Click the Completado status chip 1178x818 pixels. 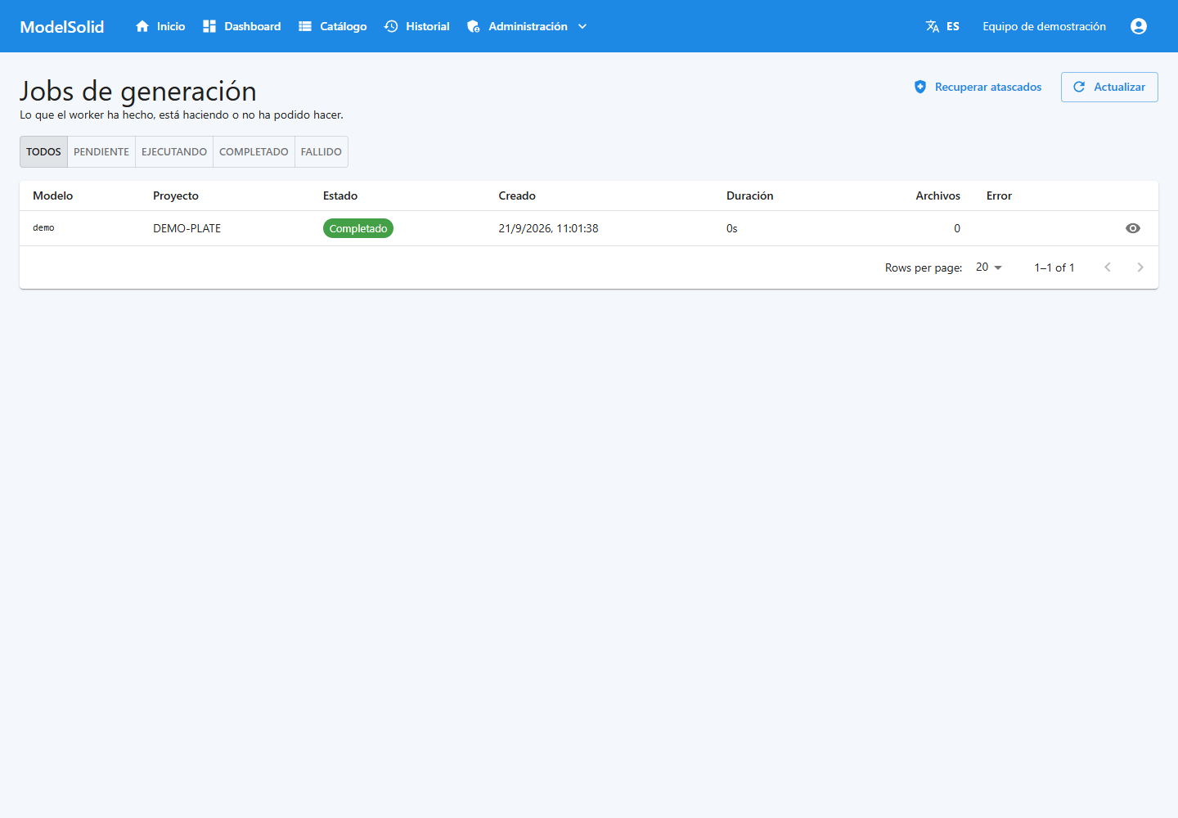(358, 228)
